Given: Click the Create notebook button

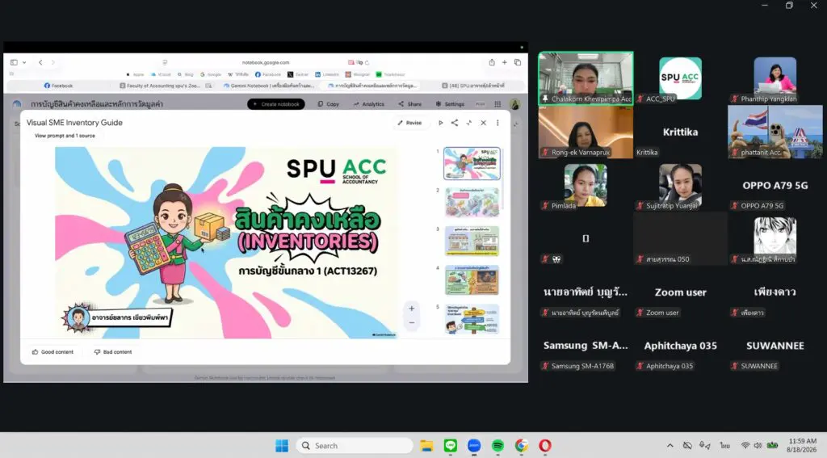Looking at the screenshot, I should [x=276, y=104].
